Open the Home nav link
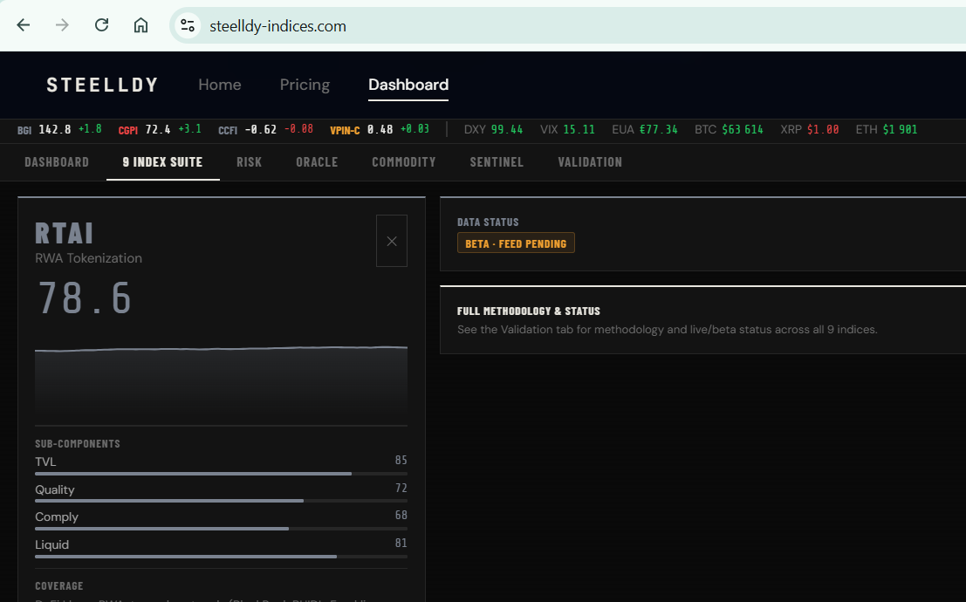 pyautogui.click(x=220, y=85)
